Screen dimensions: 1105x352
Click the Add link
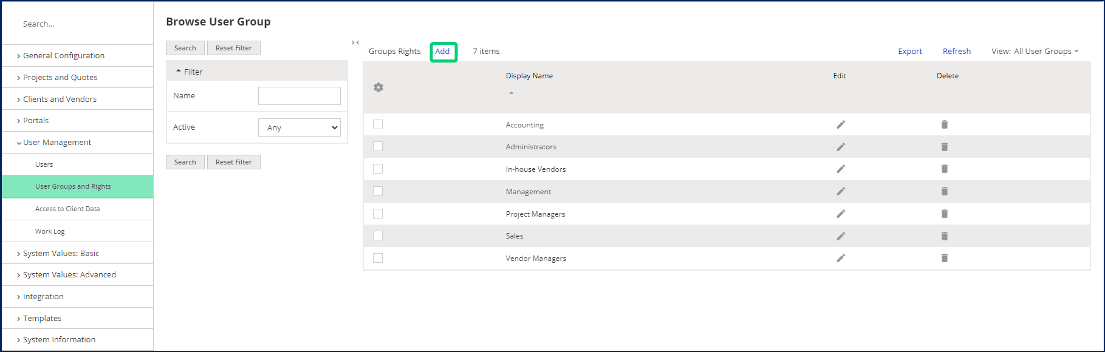click(x=443, y=52)
